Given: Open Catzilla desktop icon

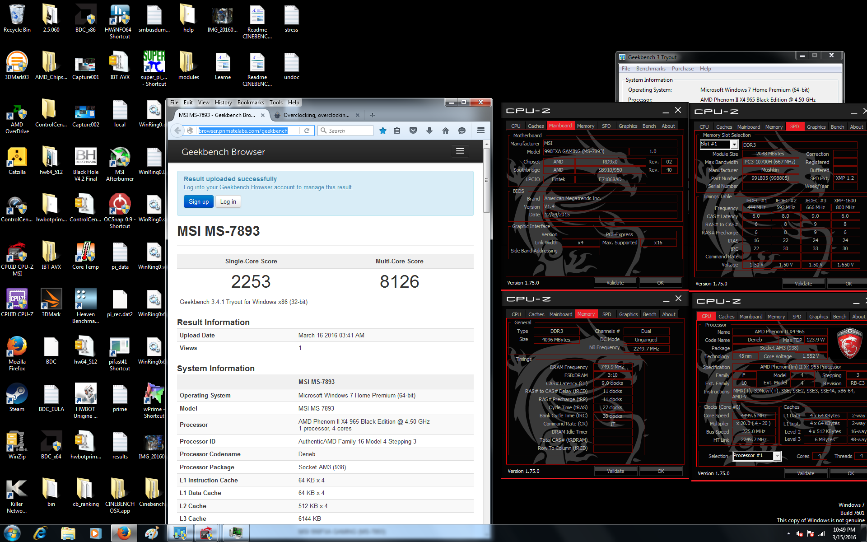Looking at the screenshot, I should (17, 160).
